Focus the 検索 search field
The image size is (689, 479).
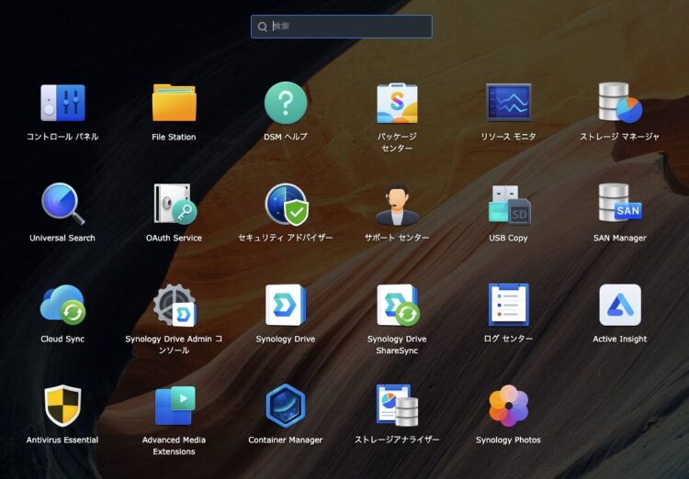[x=342, y=27]
